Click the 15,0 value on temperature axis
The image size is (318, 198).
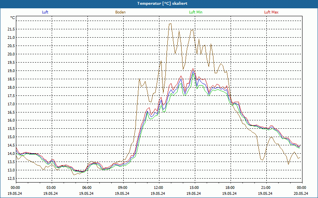pos(10,137)
